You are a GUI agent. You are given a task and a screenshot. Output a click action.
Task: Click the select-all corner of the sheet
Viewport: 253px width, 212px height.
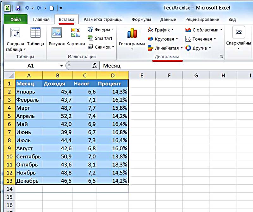click(9, 75)
